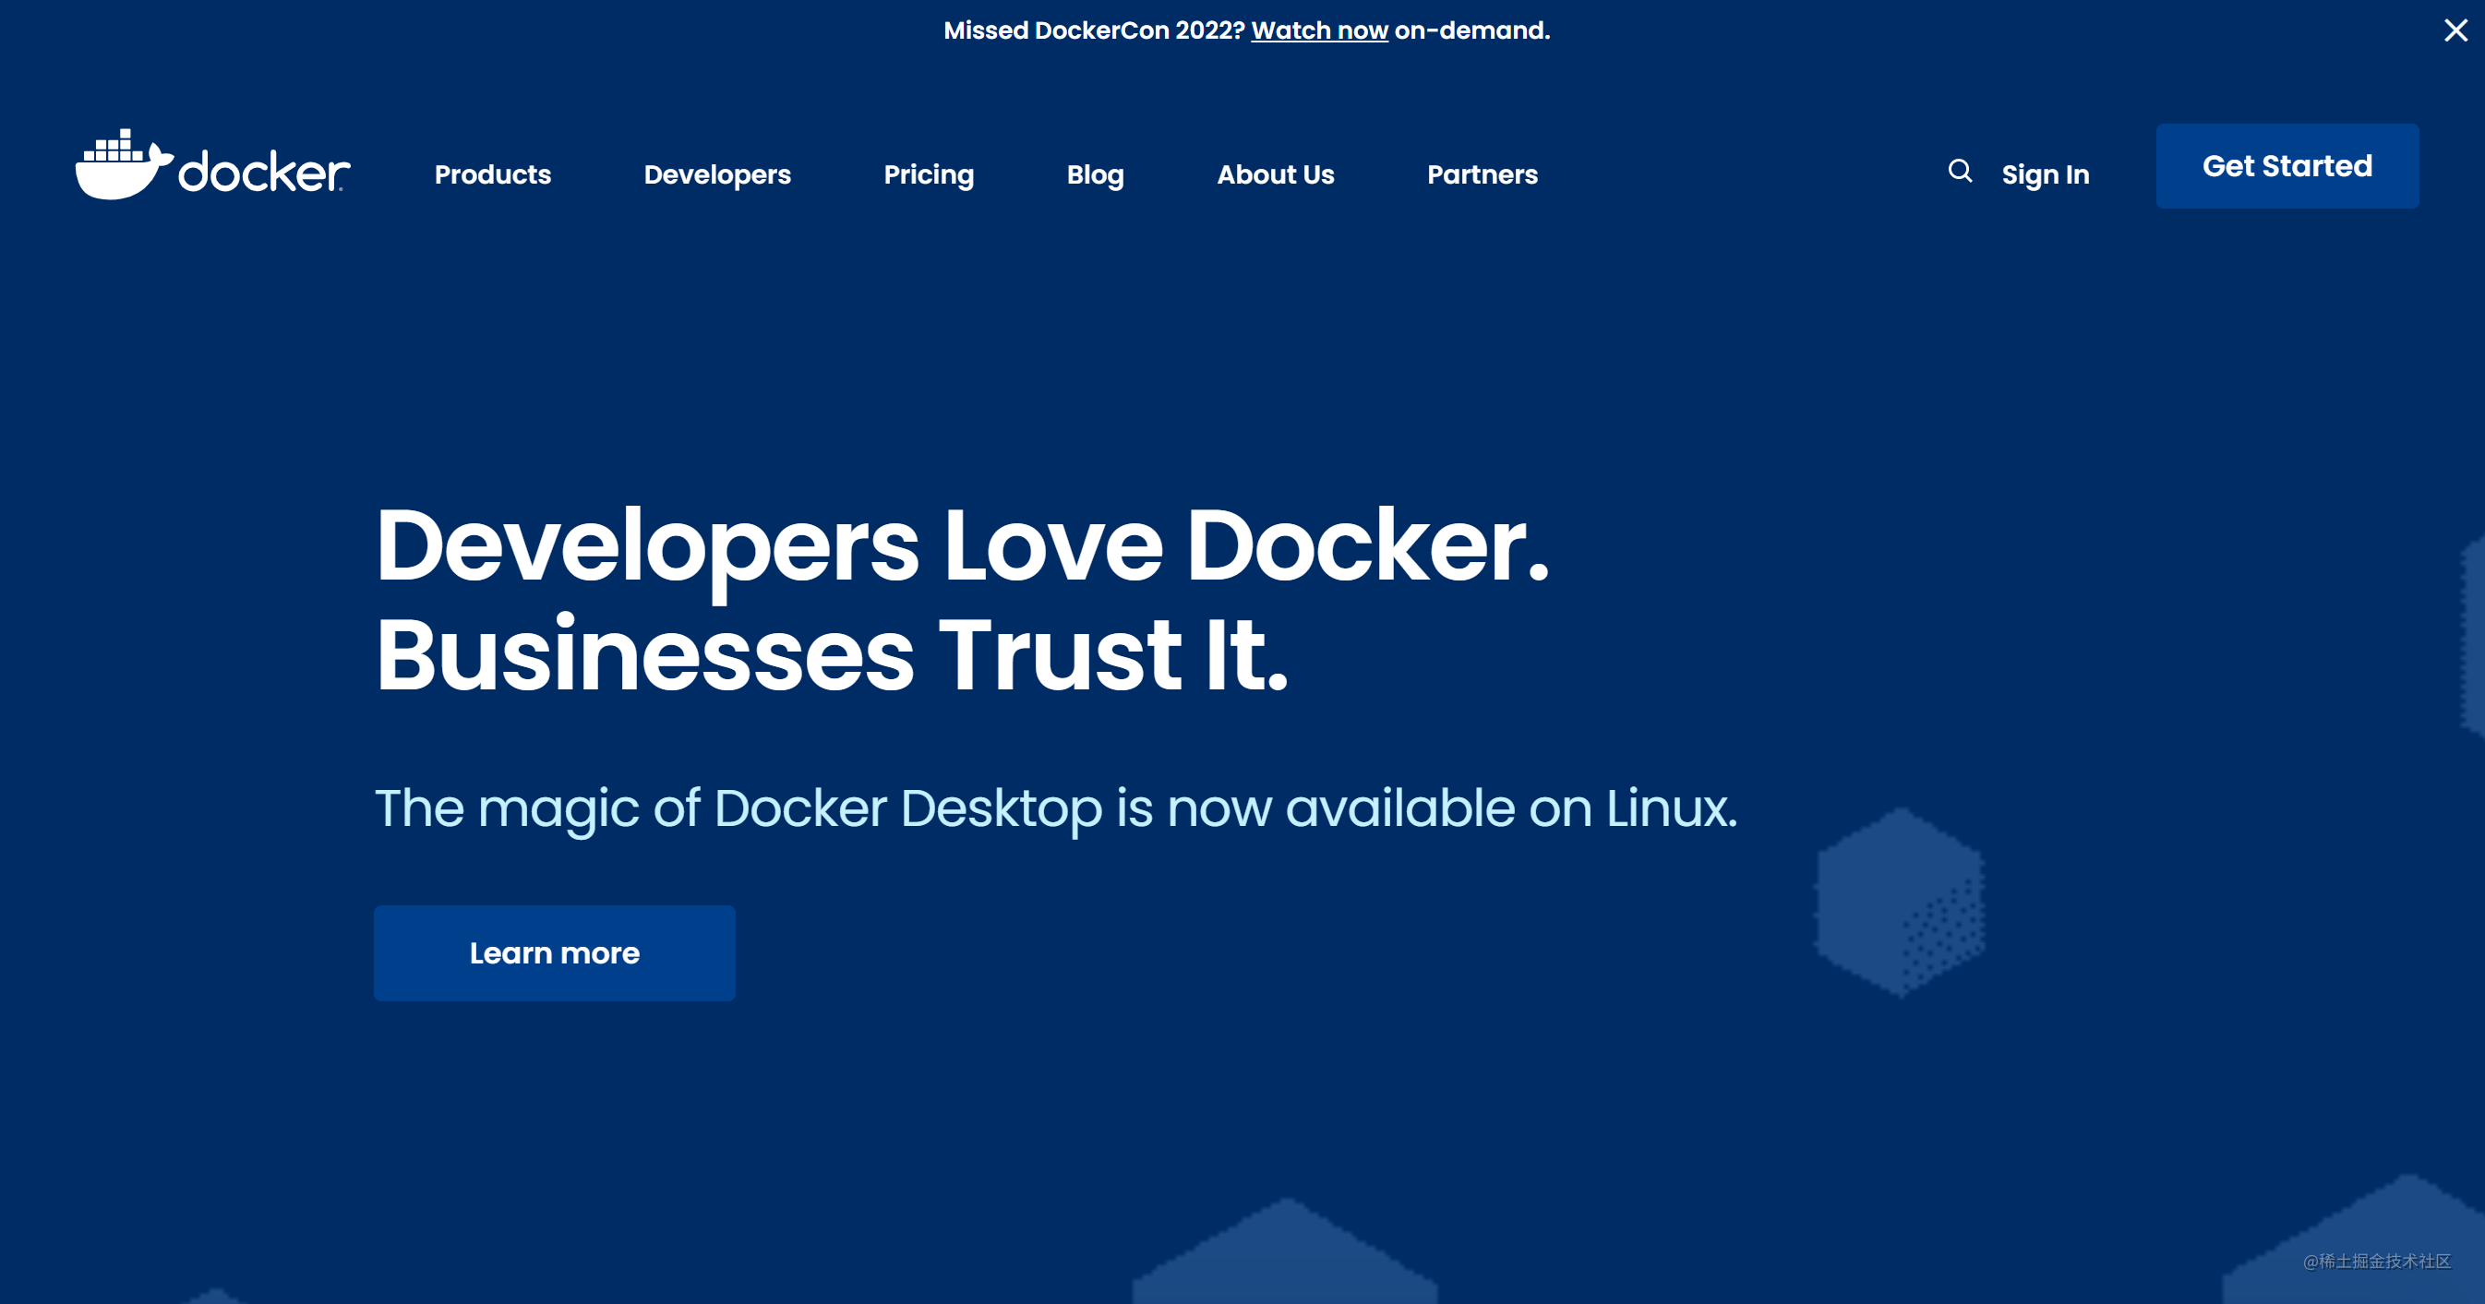Click the Docker Desktop on Linux tagline
Screen dimensions: 2485x1304
(x=1056, y=808)
